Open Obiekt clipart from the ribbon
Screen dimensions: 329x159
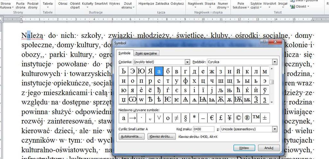click(x=75, y=6)
